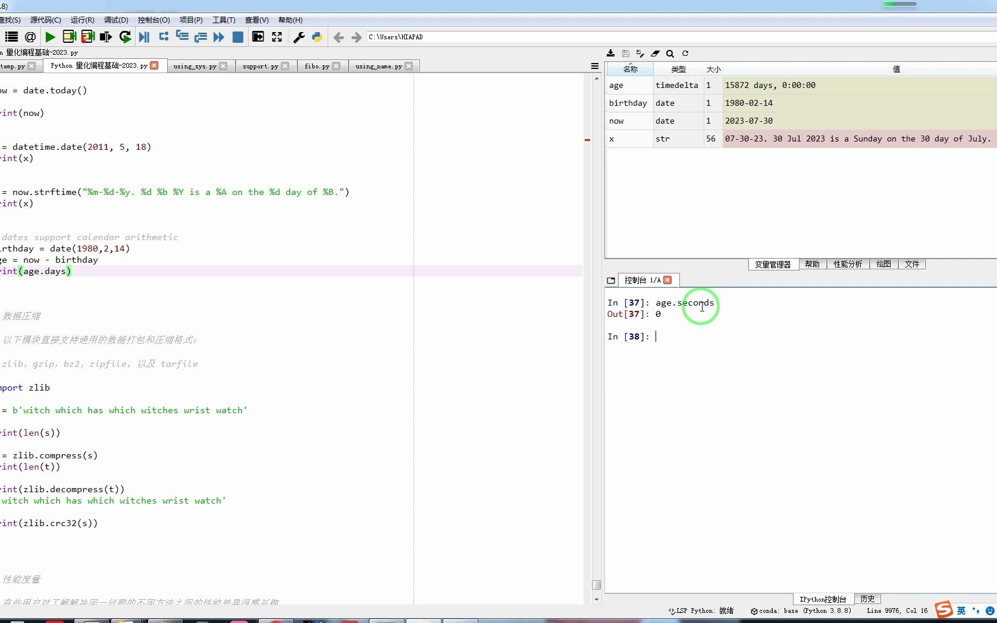Click the LSP Python status indicator
The width and height of the screenshot is (997, 623).
point(701,611)
